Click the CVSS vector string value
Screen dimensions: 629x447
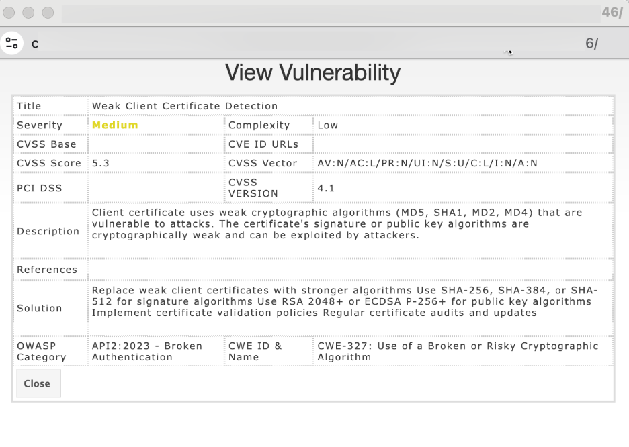pyautogui.click(x=427, y=163)
